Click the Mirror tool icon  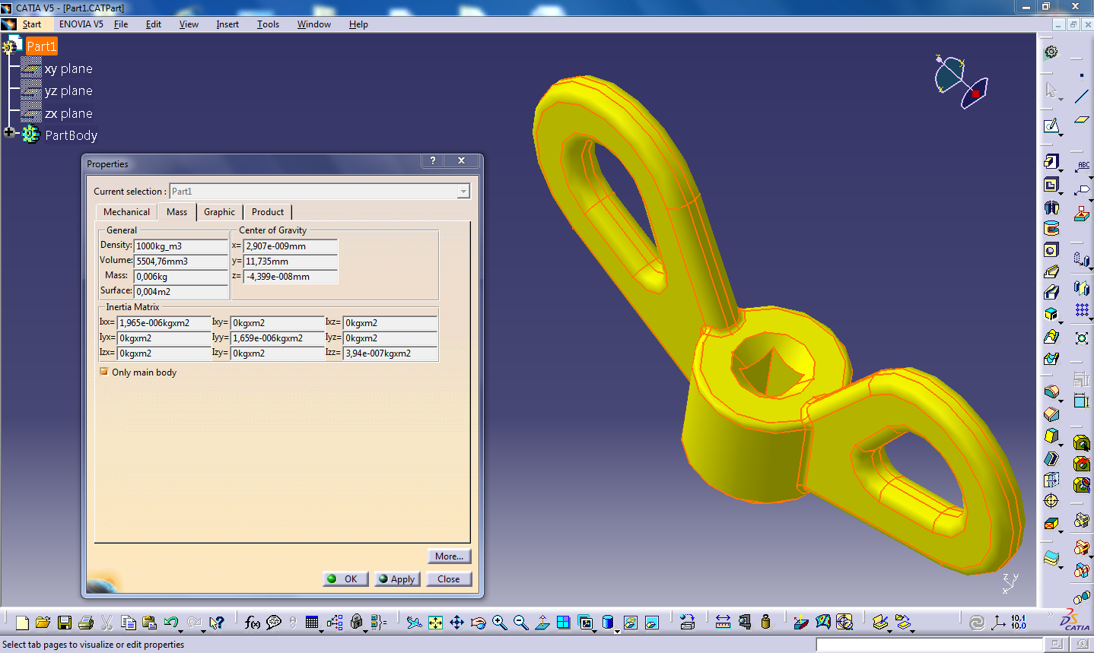[1082, 288]
